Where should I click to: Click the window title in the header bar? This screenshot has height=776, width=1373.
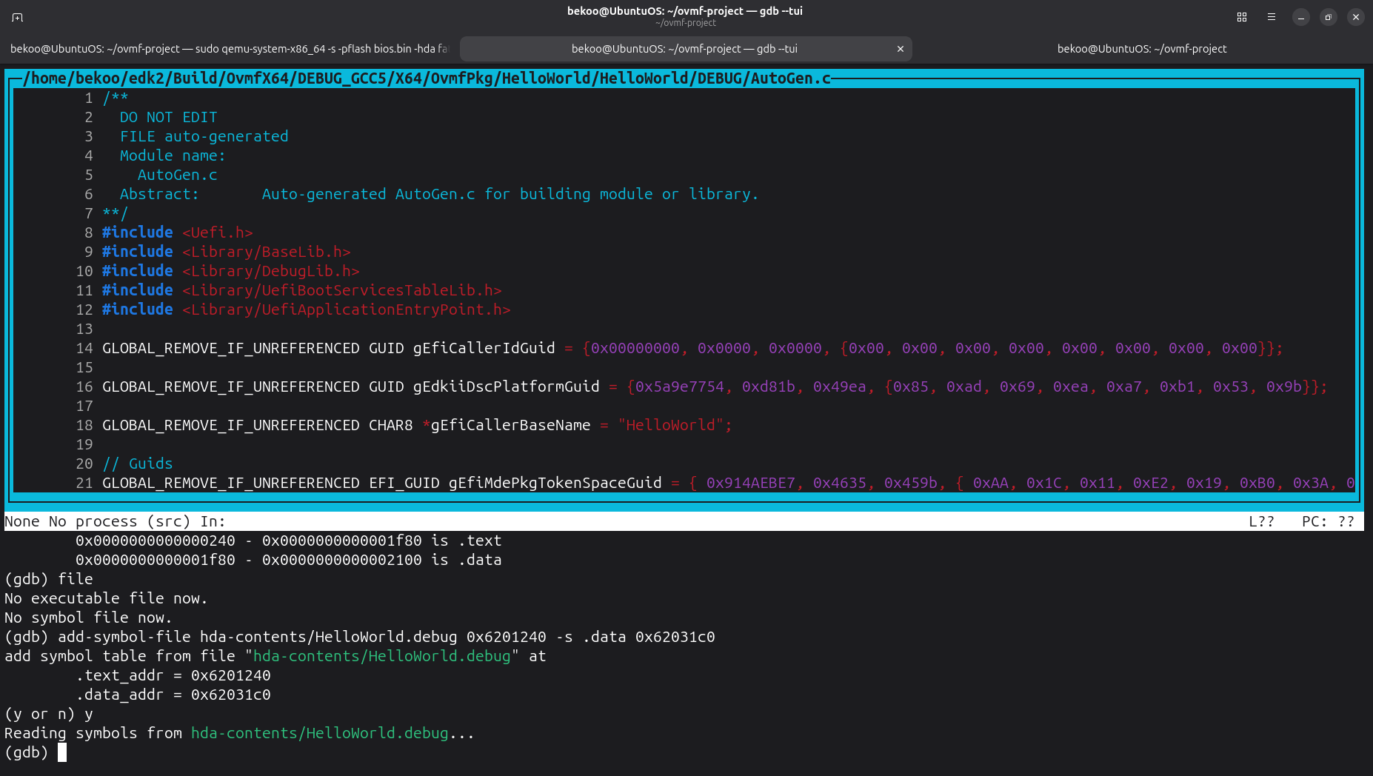(x=685, y=11)
